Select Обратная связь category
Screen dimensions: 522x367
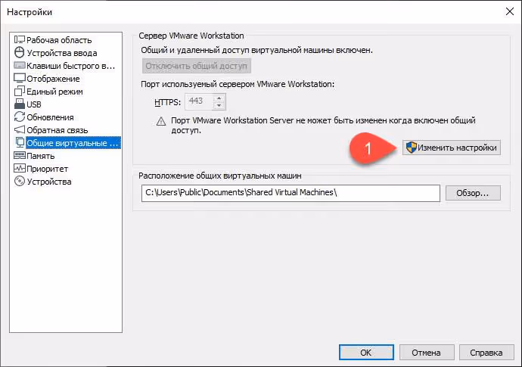point(57,130)
